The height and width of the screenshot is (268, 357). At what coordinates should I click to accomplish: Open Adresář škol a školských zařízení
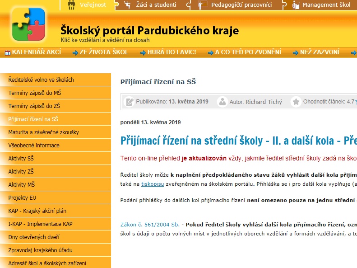(56, 263)
